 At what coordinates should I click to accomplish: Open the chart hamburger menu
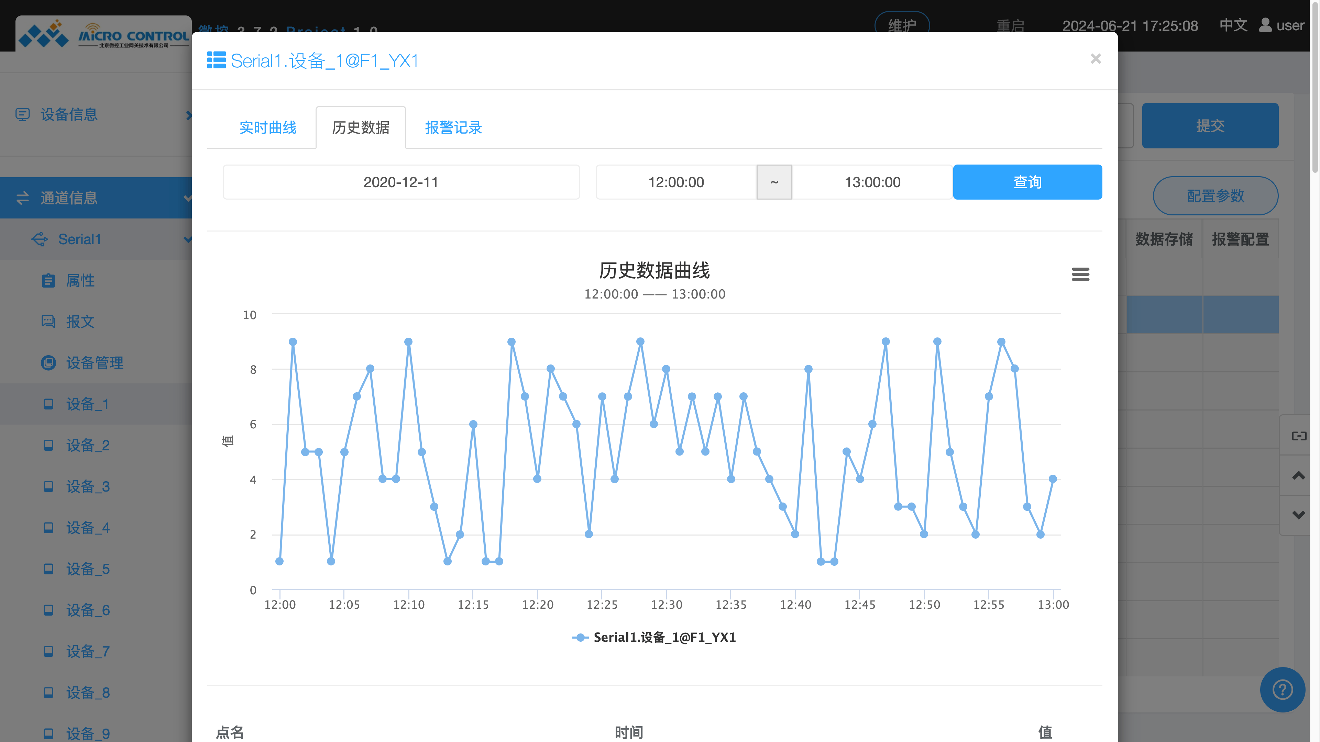tap(1081, 274)
